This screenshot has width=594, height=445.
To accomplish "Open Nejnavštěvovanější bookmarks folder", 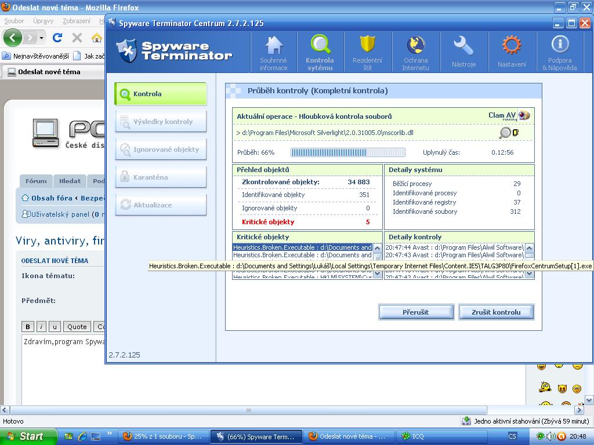I will point(36,56).
